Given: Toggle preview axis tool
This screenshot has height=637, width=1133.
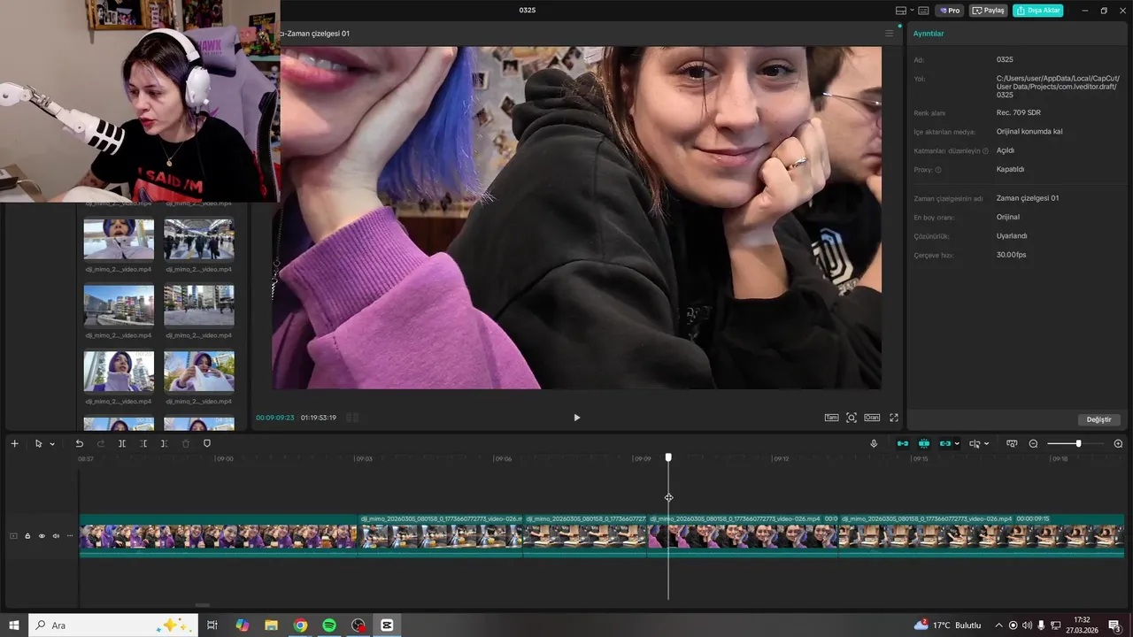Looking at the screenshot, I should point(975,443).
